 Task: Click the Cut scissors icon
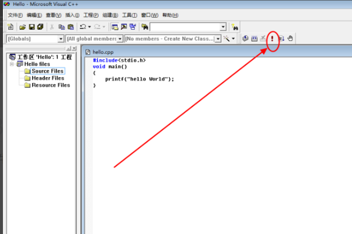point(52,27)
